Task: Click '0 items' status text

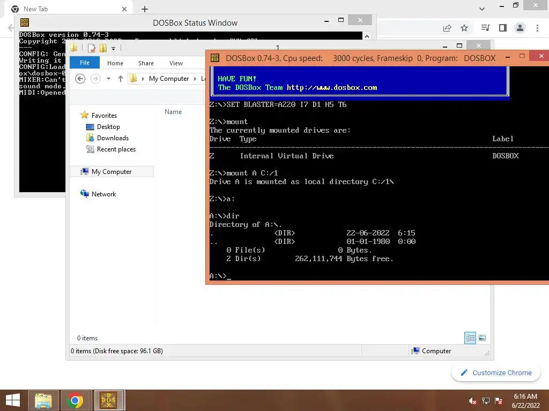Action: pyautogui.click(x=87, y=338)
